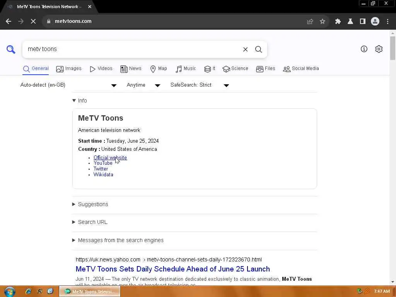396x297 pixels.
Task: Switch to the Music tab
Action: tap(186, 69)
